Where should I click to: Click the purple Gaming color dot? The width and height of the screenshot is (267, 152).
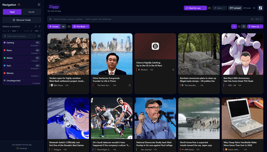pyautogui.click(x=5, y=43)
